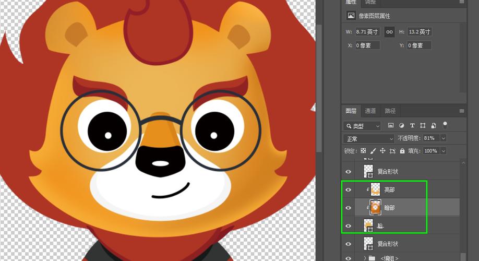
Task: Lock image pixels brush icon
Action: pyautogui.click(x=373, y=151)
